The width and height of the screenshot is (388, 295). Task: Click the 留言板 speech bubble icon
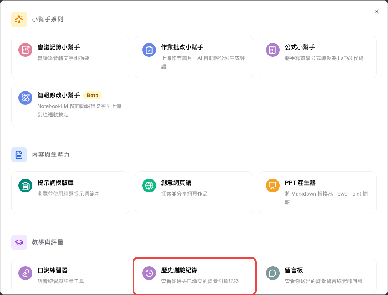[273, 273]
